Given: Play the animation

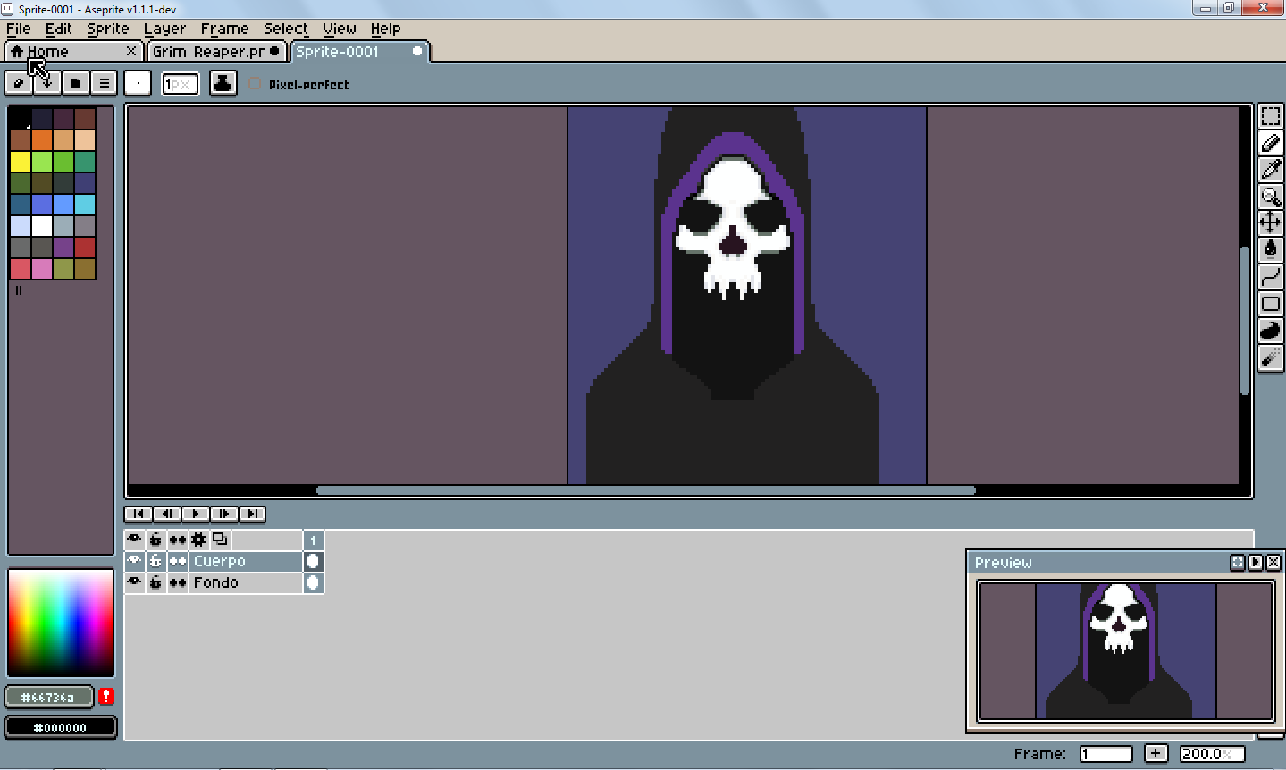Looking at the screenshot, I should click(x=195, y=514).
